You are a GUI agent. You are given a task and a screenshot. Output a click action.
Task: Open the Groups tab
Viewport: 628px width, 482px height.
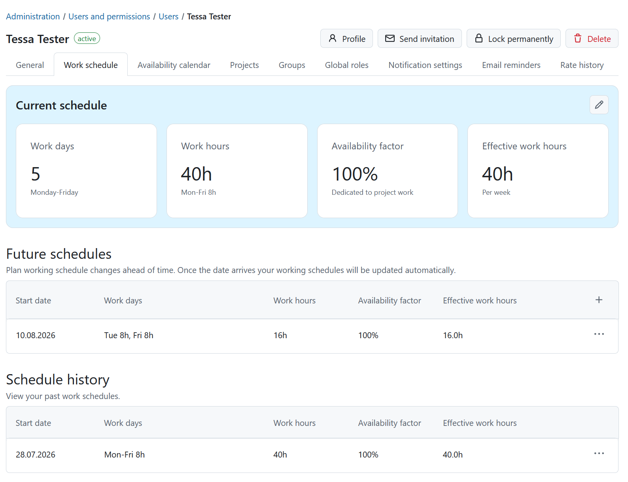tap(292, 65)
